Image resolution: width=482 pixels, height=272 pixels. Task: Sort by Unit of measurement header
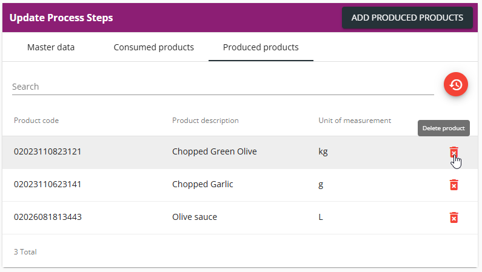click(x=355, y=121)
